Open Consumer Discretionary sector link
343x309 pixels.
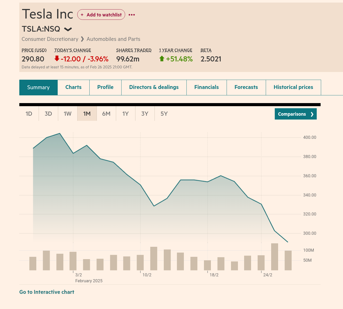50,39
